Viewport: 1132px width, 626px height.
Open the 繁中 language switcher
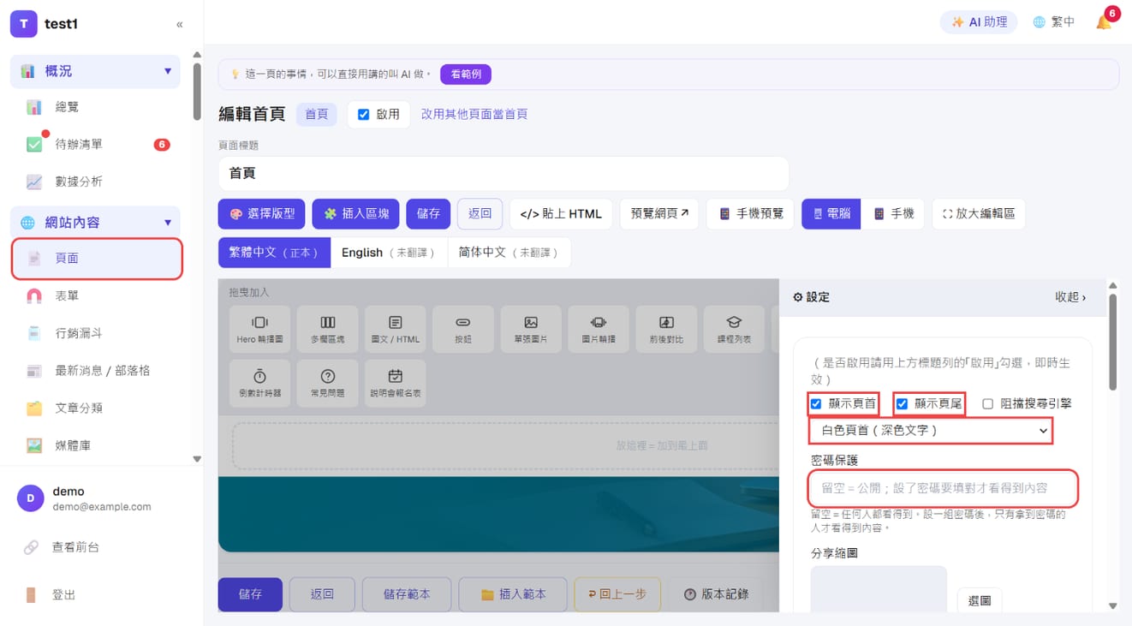click(1053, 22)
